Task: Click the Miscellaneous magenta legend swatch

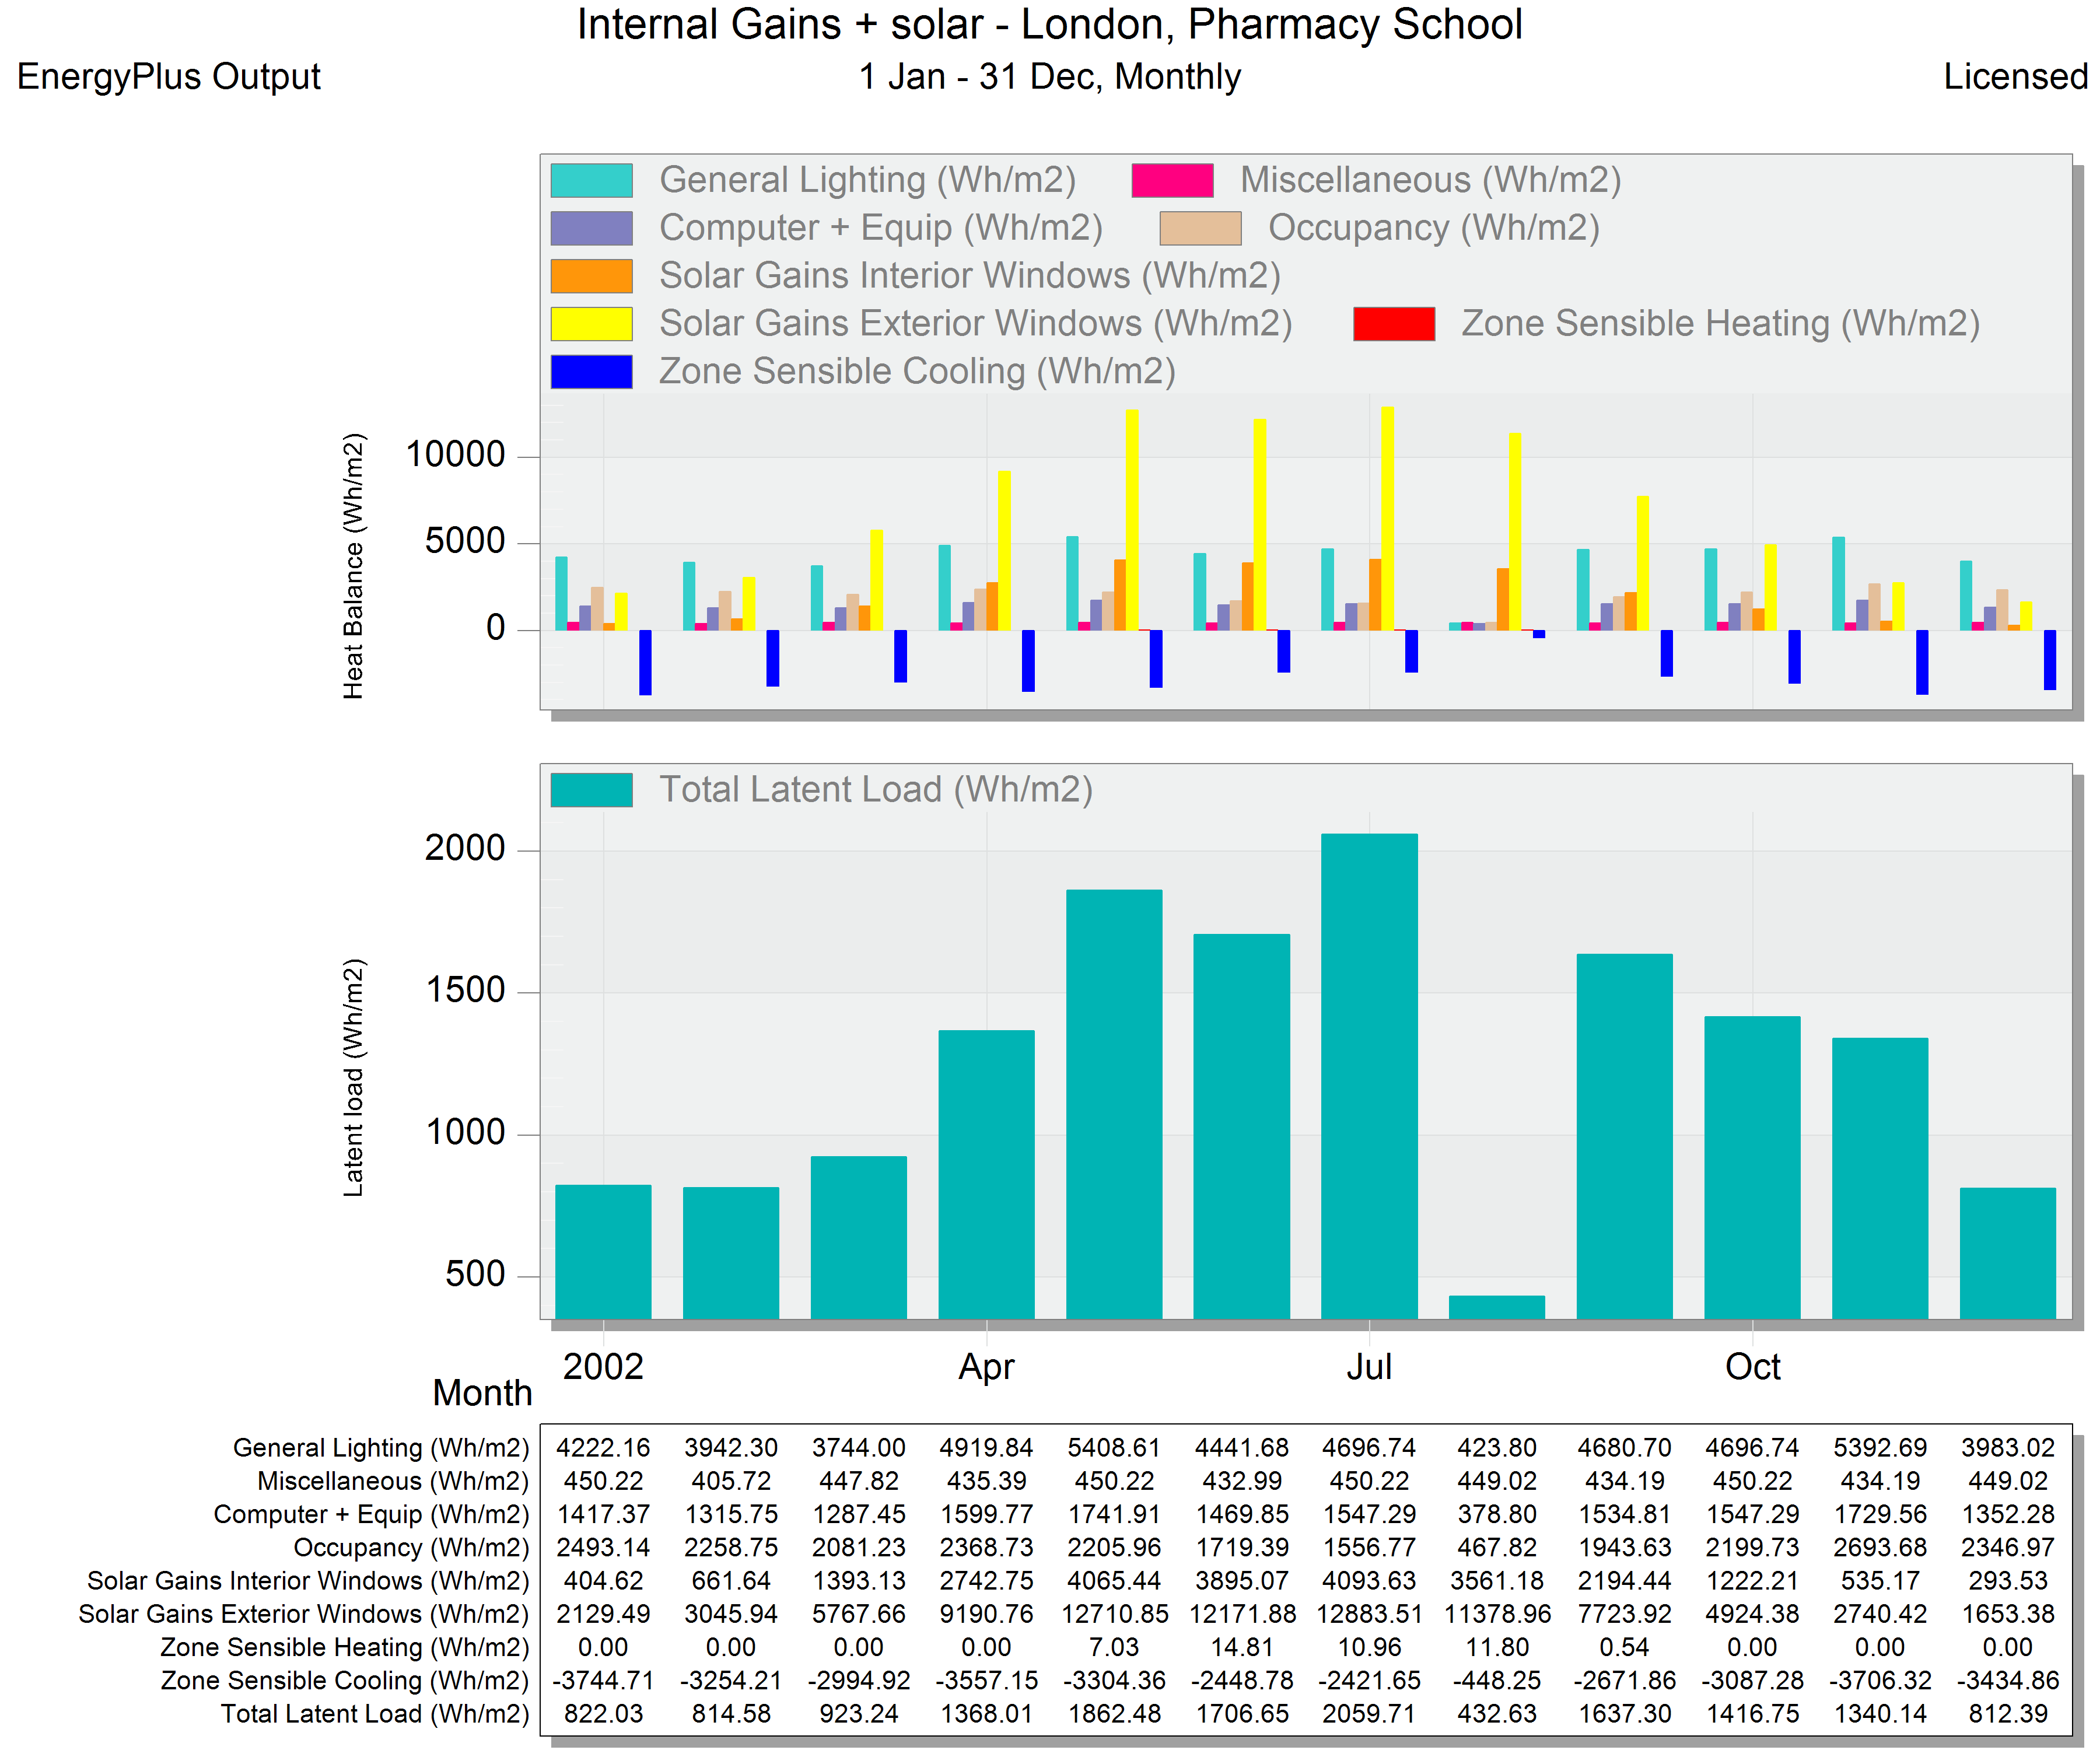Action: (1172, 180)
